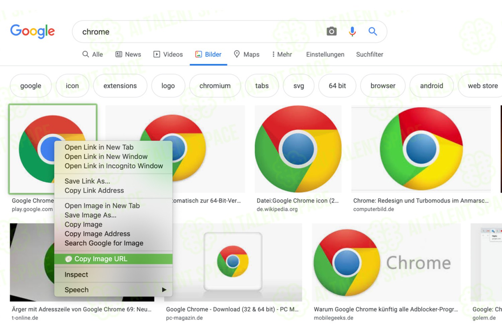502x334 pixels.
Task: Open Datei:Google Chrome icon result title
Action: 298,201
